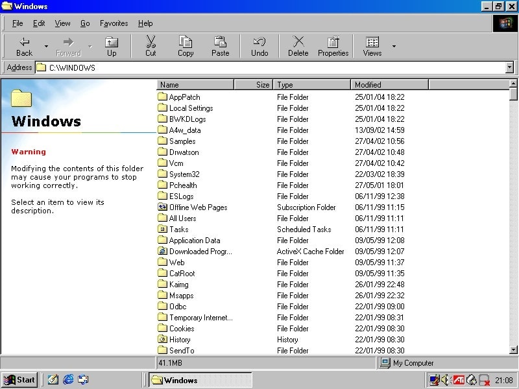Image resolution: width=519 pixels, height=389 pixels.
Task: Select the BWKDLogs folder name
Action: pos(187,119)
